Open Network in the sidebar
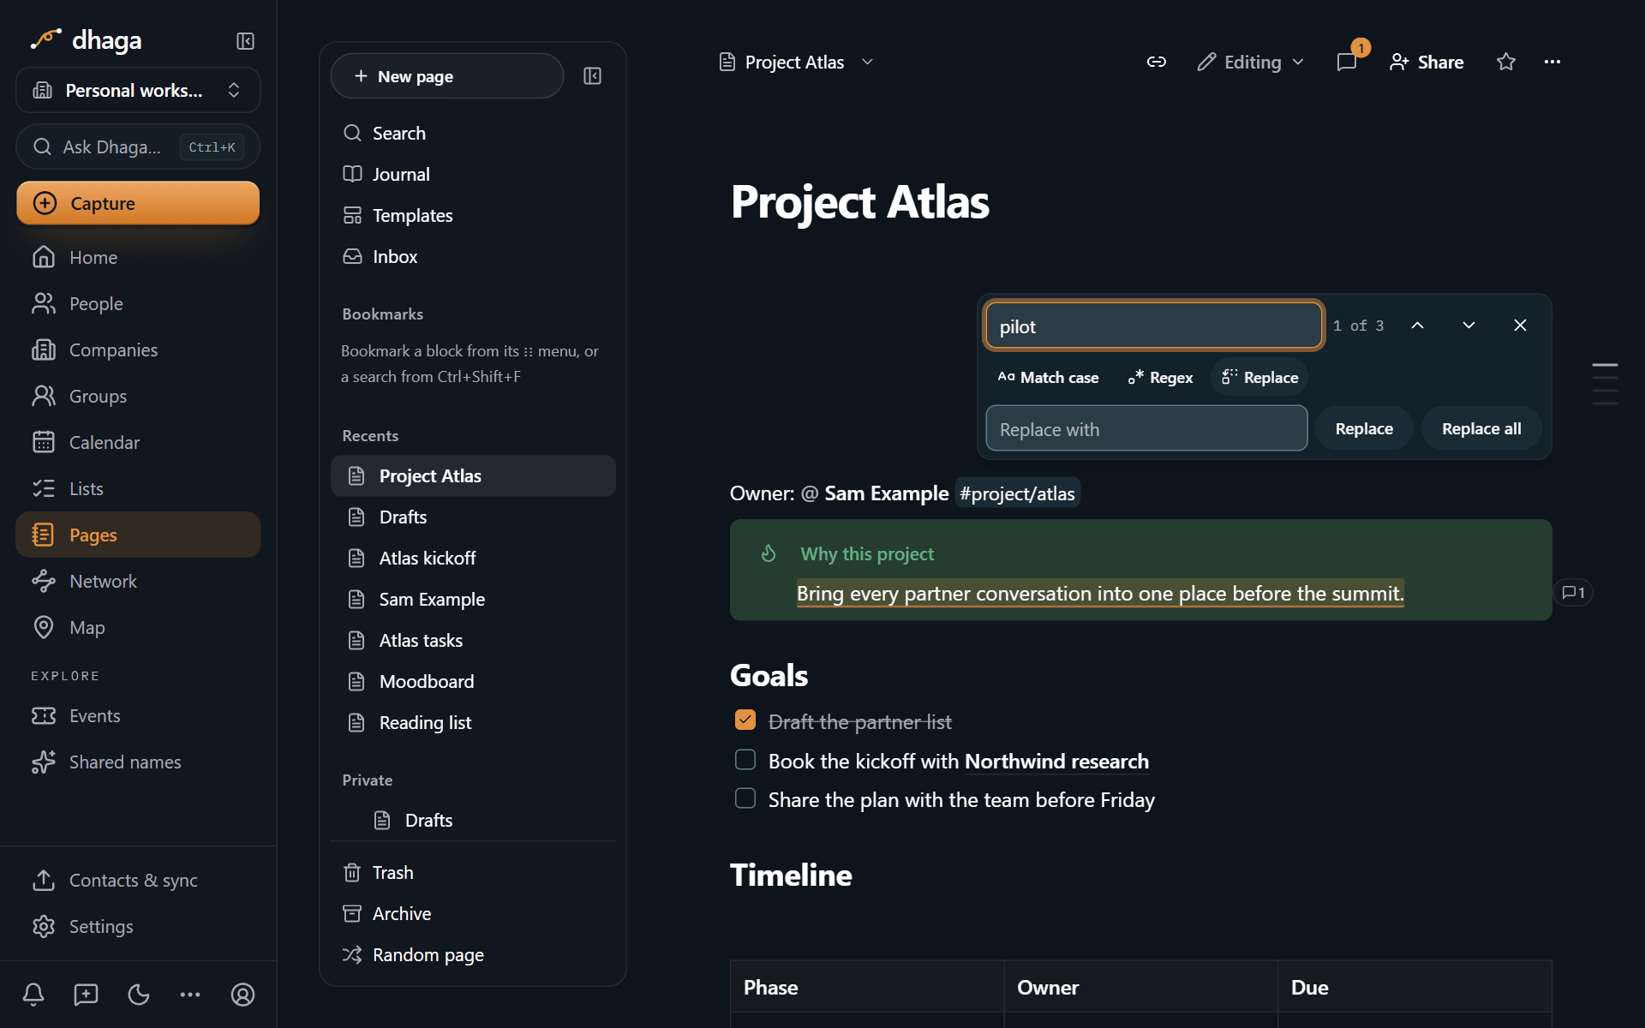The height and width of the screenshot is (1028, 1645). coord(138,581)
